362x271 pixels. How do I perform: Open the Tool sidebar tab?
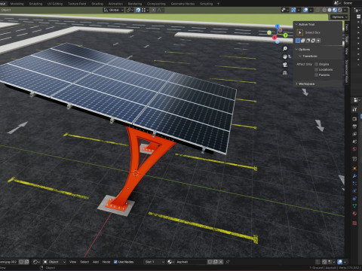(x=347, y=38)
